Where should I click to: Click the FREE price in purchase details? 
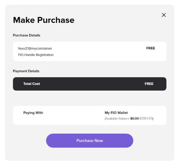pyautogui.click(x=150, y=48)
